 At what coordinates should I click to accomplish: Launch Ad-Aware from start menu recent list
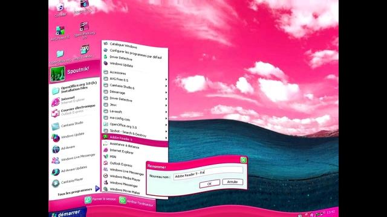(63, 148)
